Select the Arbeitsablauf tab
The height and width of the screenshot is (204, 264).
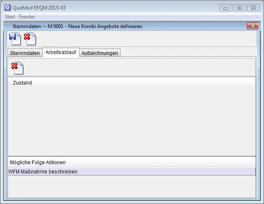(61, 53)
